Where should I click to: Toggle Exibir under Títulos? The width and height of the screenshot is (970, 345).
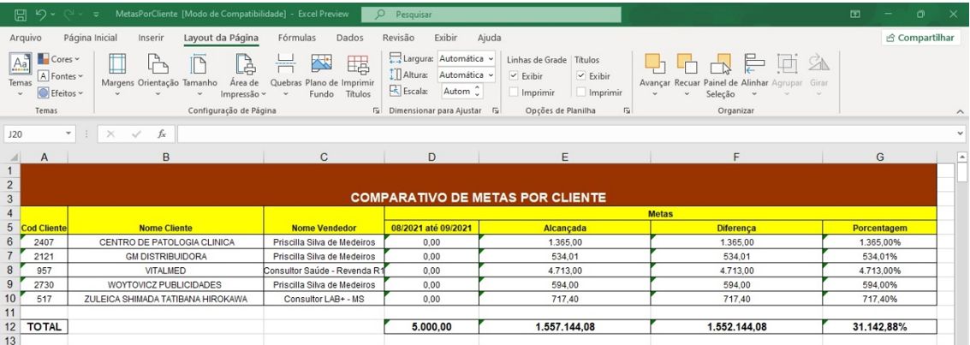coord(580,76)
